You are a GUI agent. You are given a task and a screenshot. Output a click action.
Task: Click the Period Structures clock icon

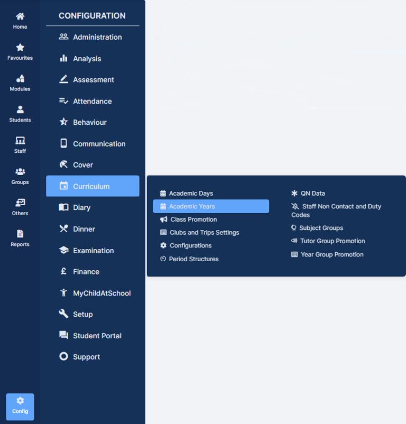pos(163,259)
